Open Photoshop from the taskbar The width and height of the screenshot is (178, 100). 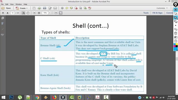pos(11,97)
